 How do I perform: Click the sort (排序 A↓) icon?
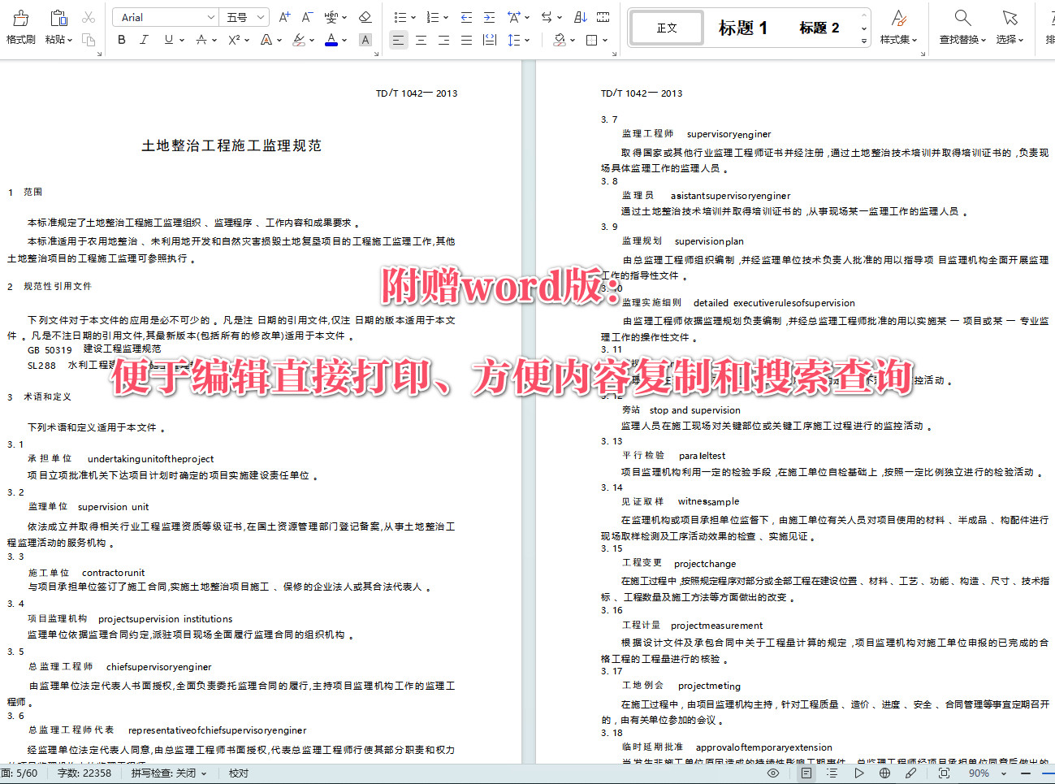pos(578,16)
